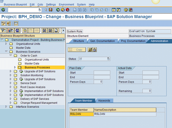Image resolution: width=172 pixels, height=128 pixels.
Task: Click the Save disk icon
Action: pos(50,10)
